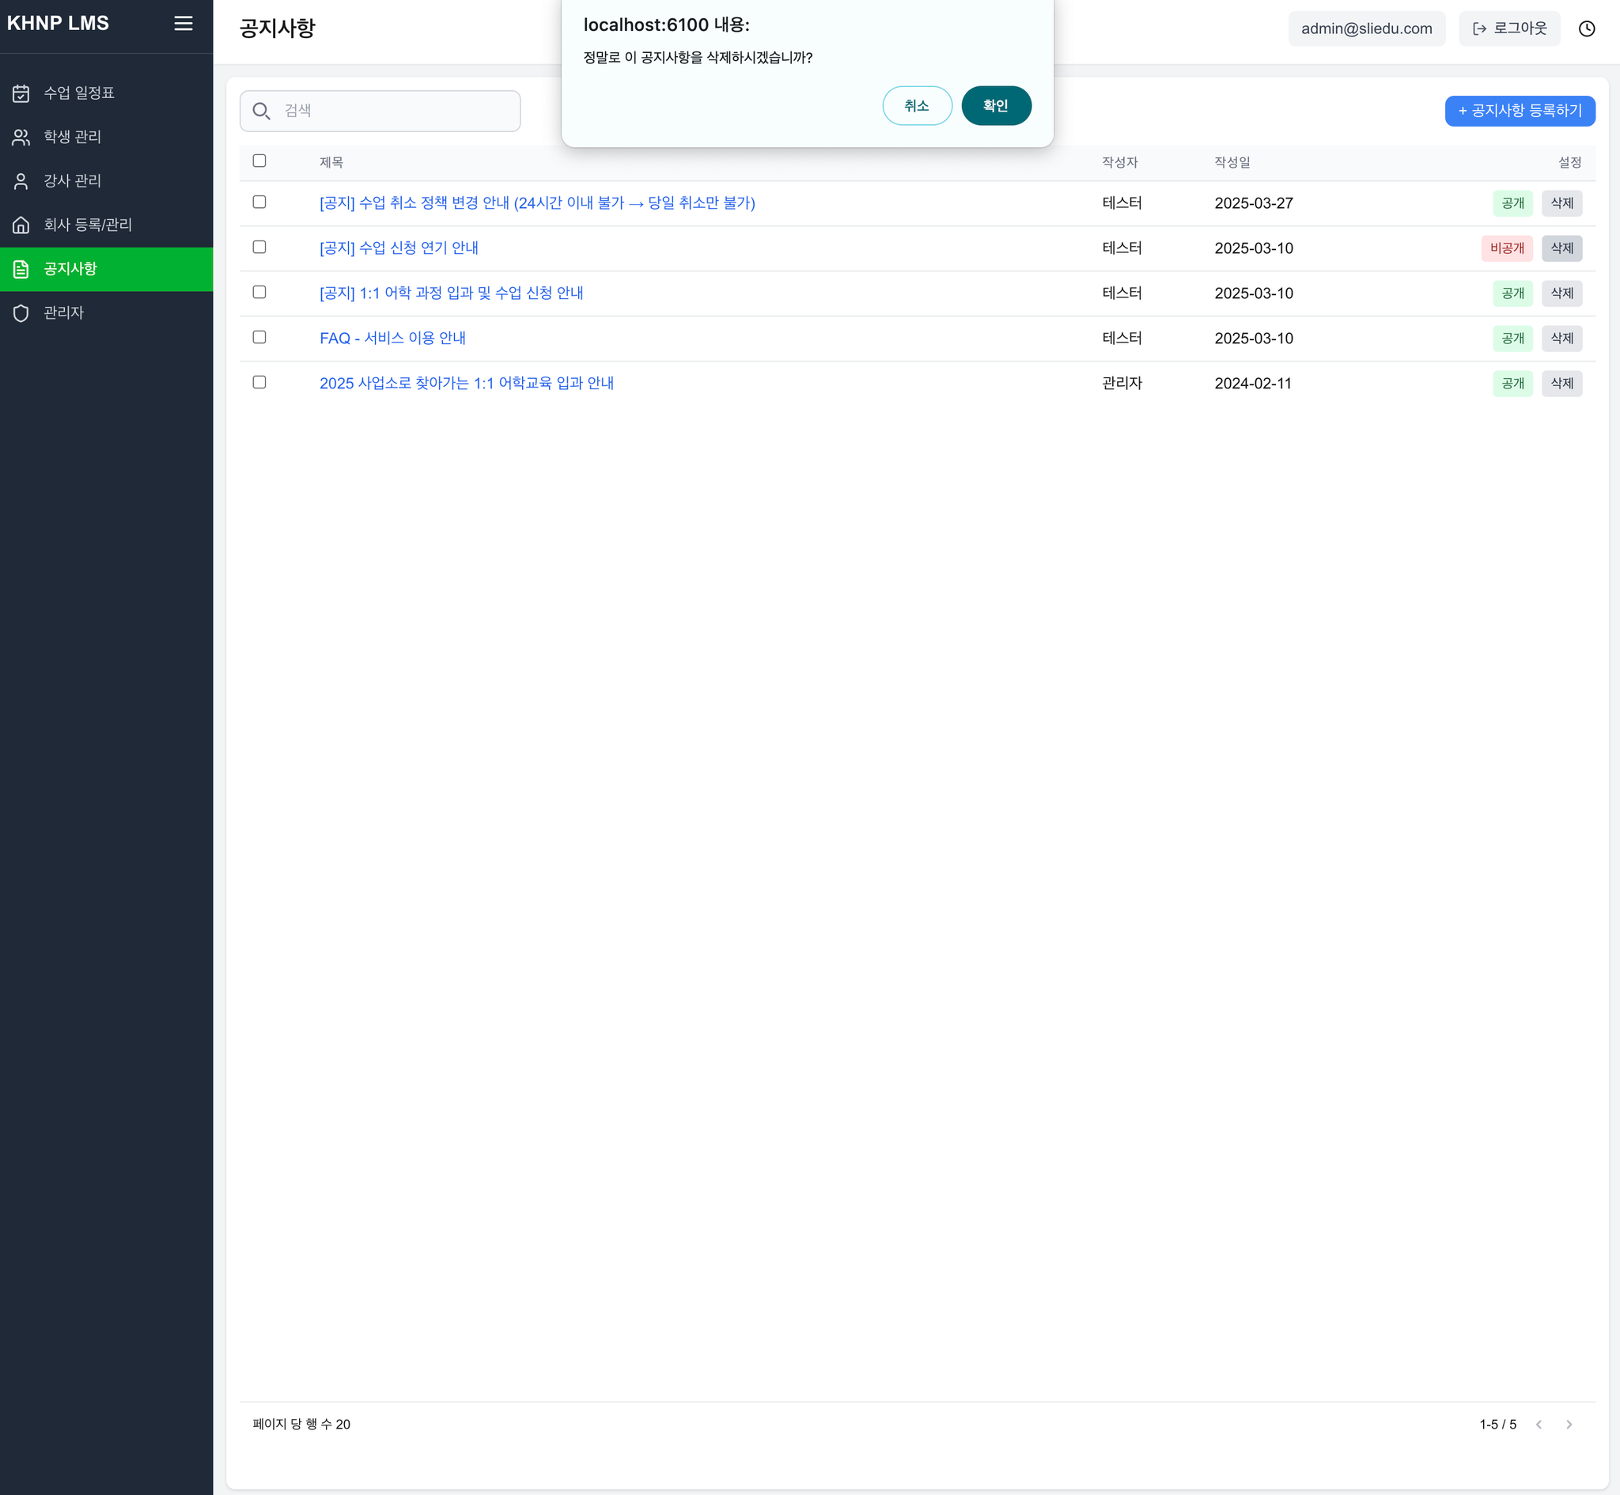Check the 수업 신청 연기 안내 row checkbox

click(x=259, y=248)
